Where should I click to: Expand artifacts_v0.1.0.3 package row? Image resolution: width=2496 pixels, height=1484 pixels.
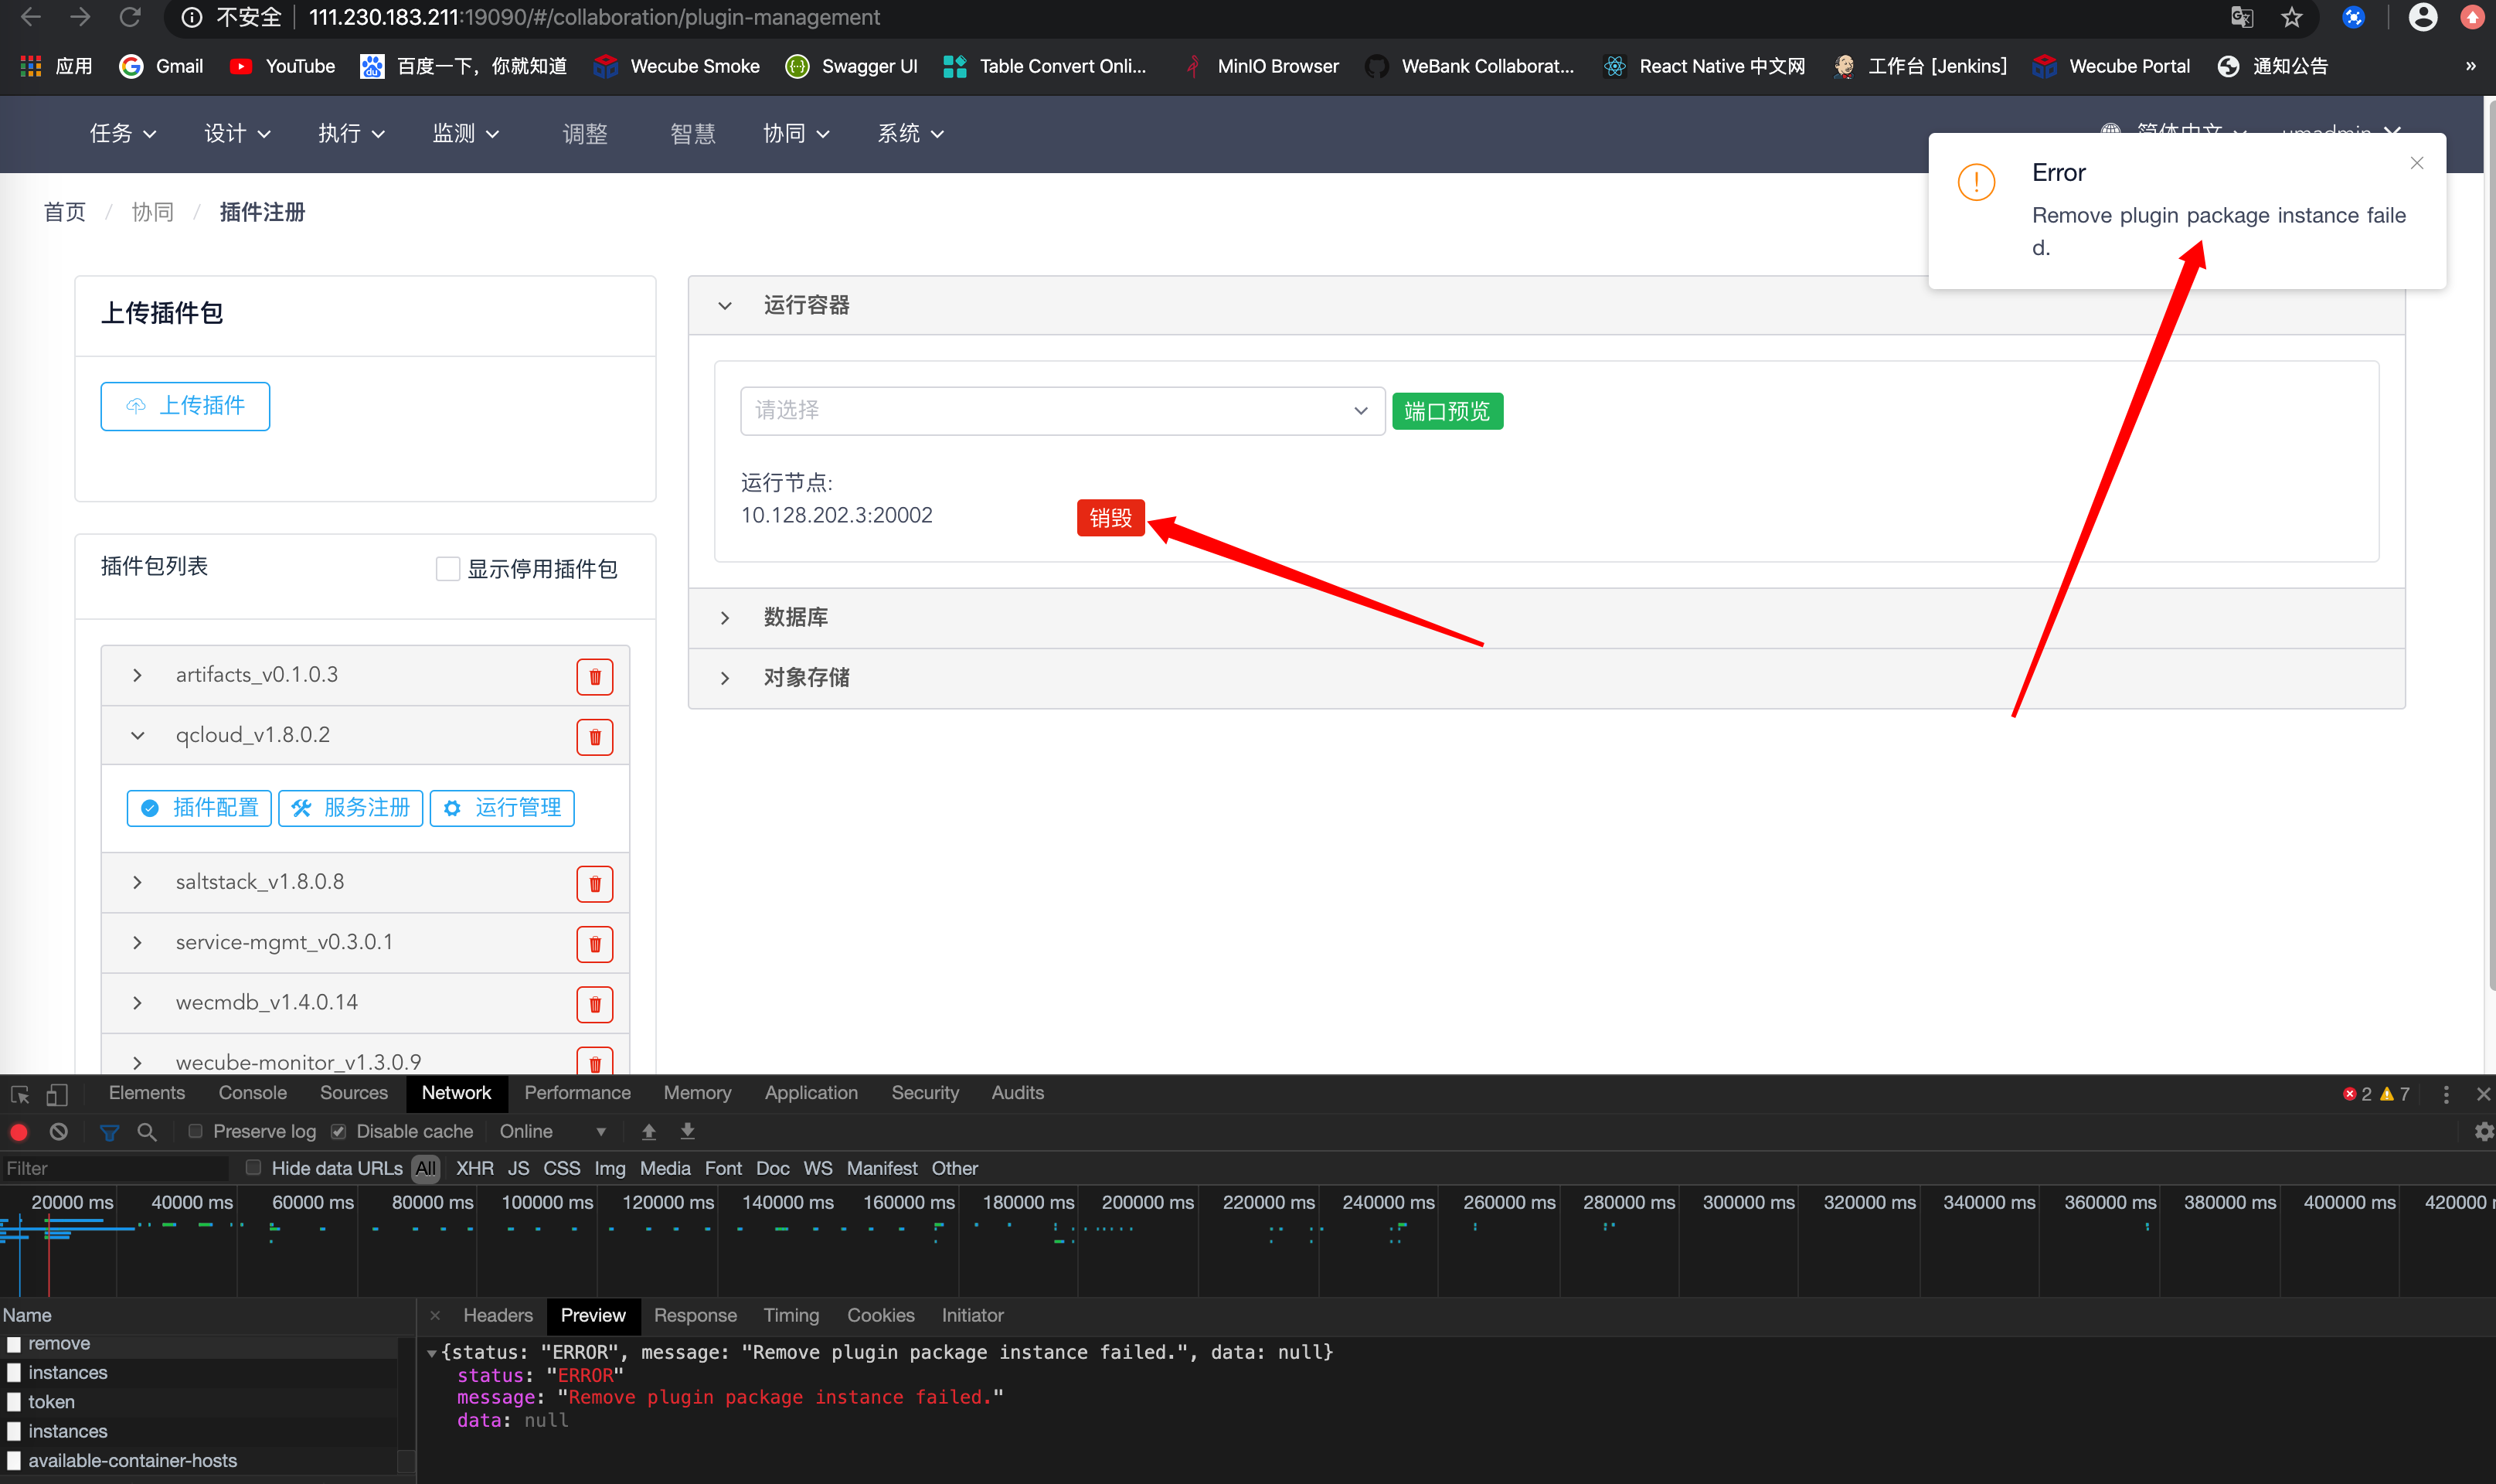[x=137, y=675]
